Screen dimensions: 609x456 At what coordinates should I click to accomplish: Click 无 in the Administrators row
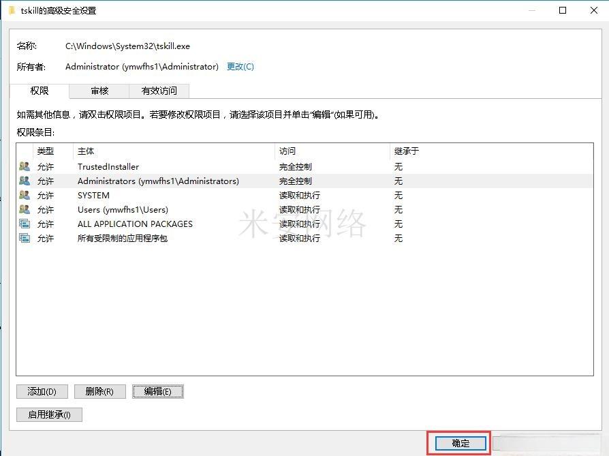(399, 181)
